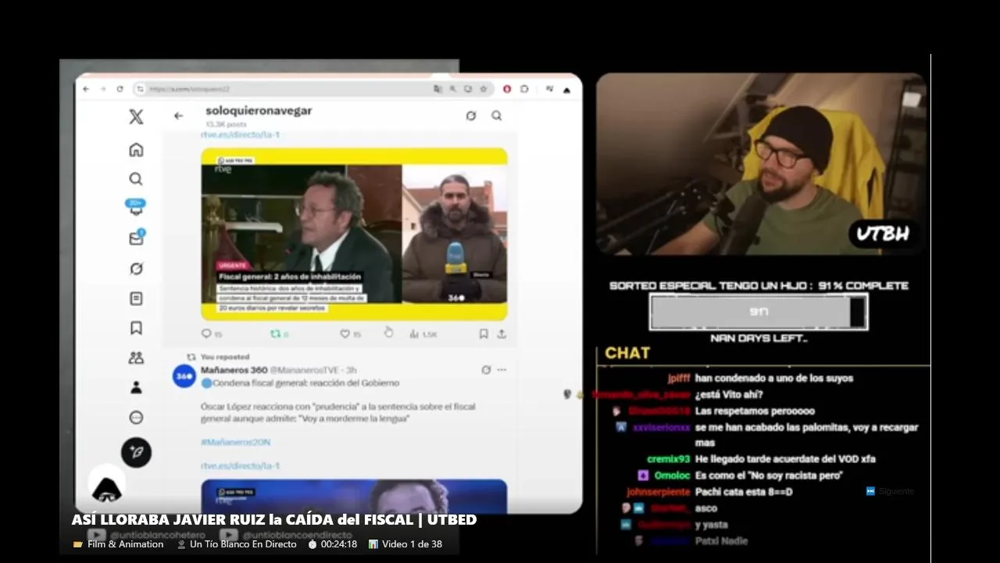Click chat user cremix93
Screen dimensions: 1000x563
point(669,459)
